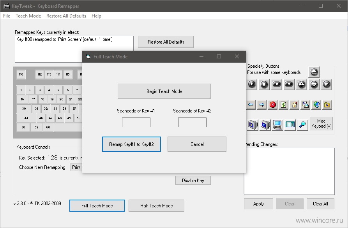The image size is (348, 228).
Task: Click the Full Teach Mode button at bottom
Action: pyautogui.click(x=97, y=205)
